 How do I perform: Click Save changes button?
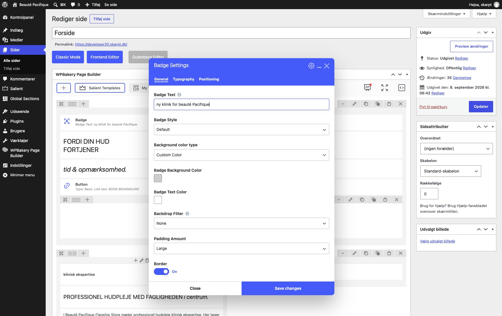click(288, 288)
